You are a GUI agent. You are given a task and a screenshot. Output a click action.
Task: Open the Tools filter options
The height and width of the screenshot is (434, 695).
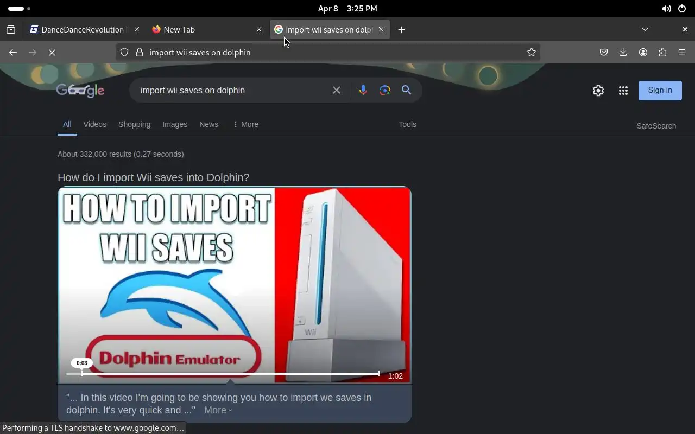click(407, 124)
